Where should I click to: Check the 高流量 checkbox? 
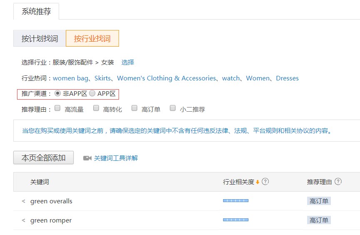[x=57, y=108]
